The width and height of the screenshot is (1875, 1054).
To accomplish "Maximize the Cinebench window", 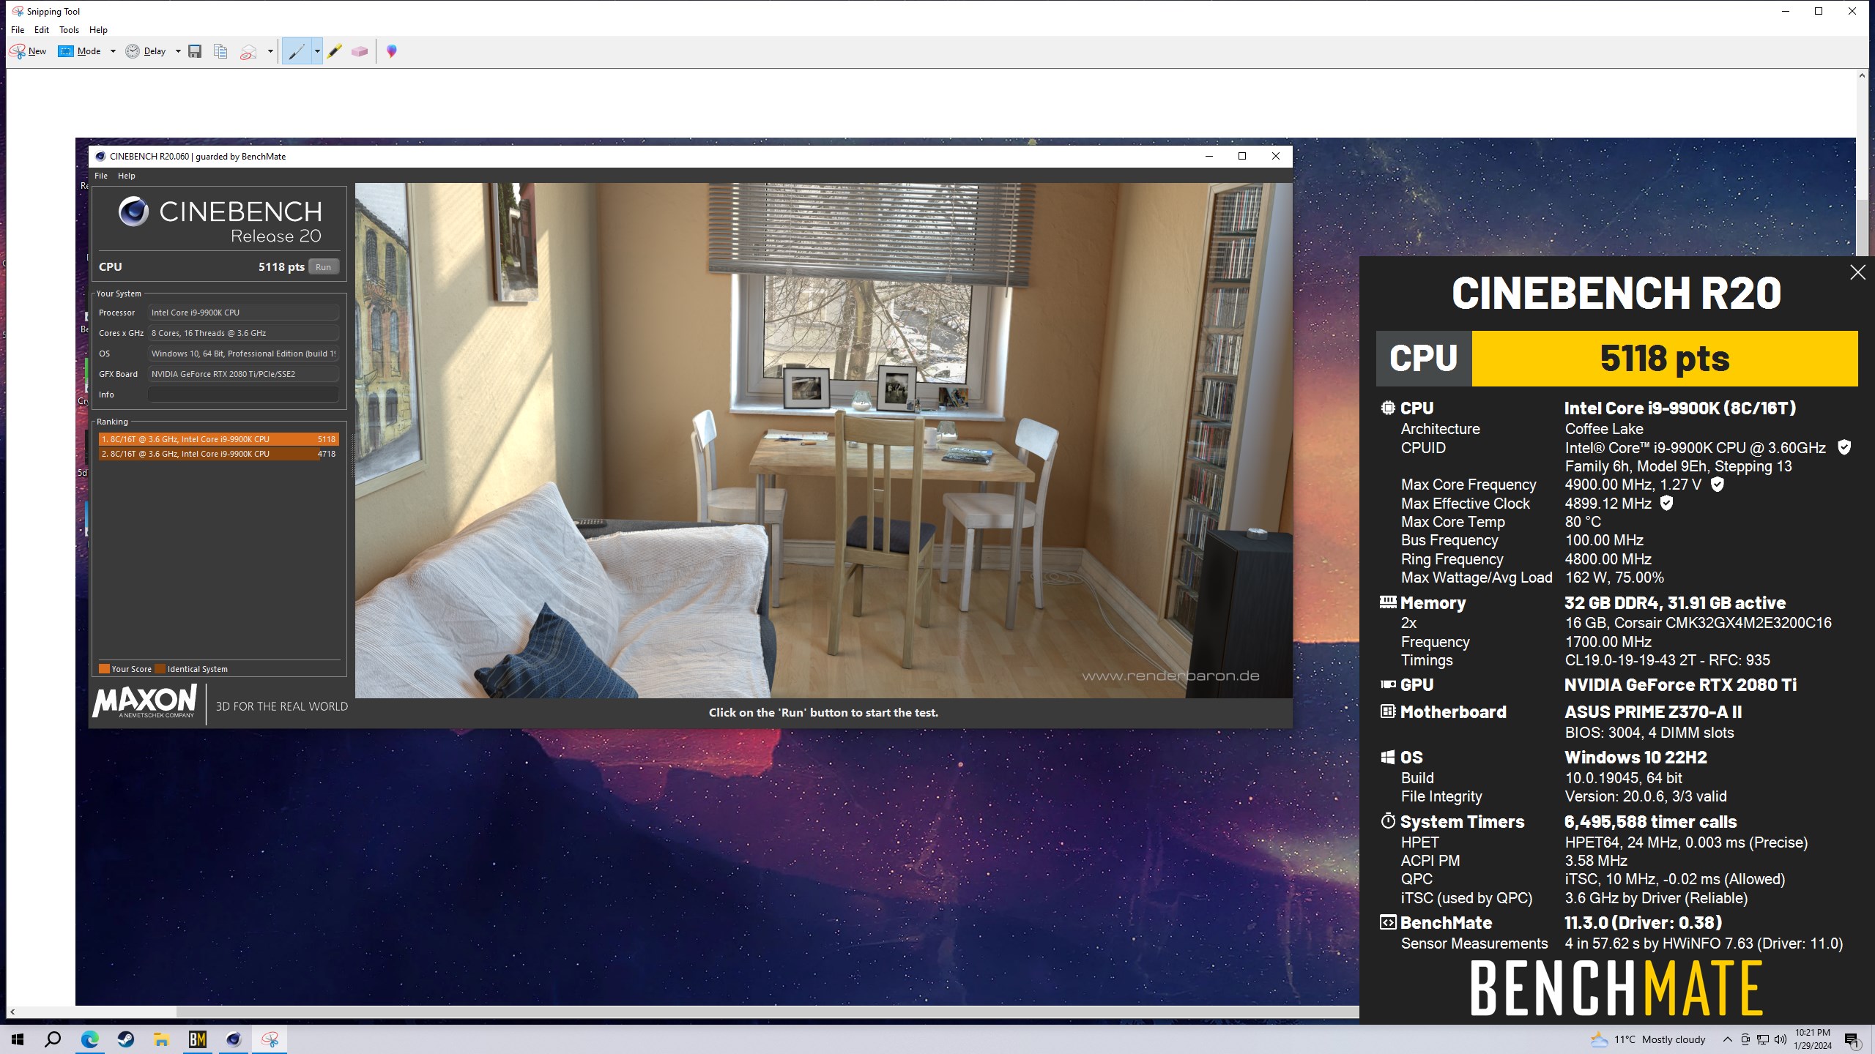I will [x=1242, y=156].
